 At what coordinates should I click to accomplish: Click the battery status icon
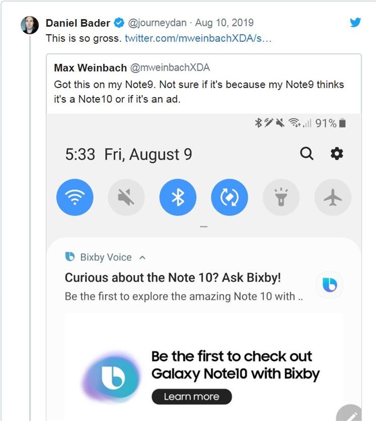pyautogui.click(x=343, y=123)
